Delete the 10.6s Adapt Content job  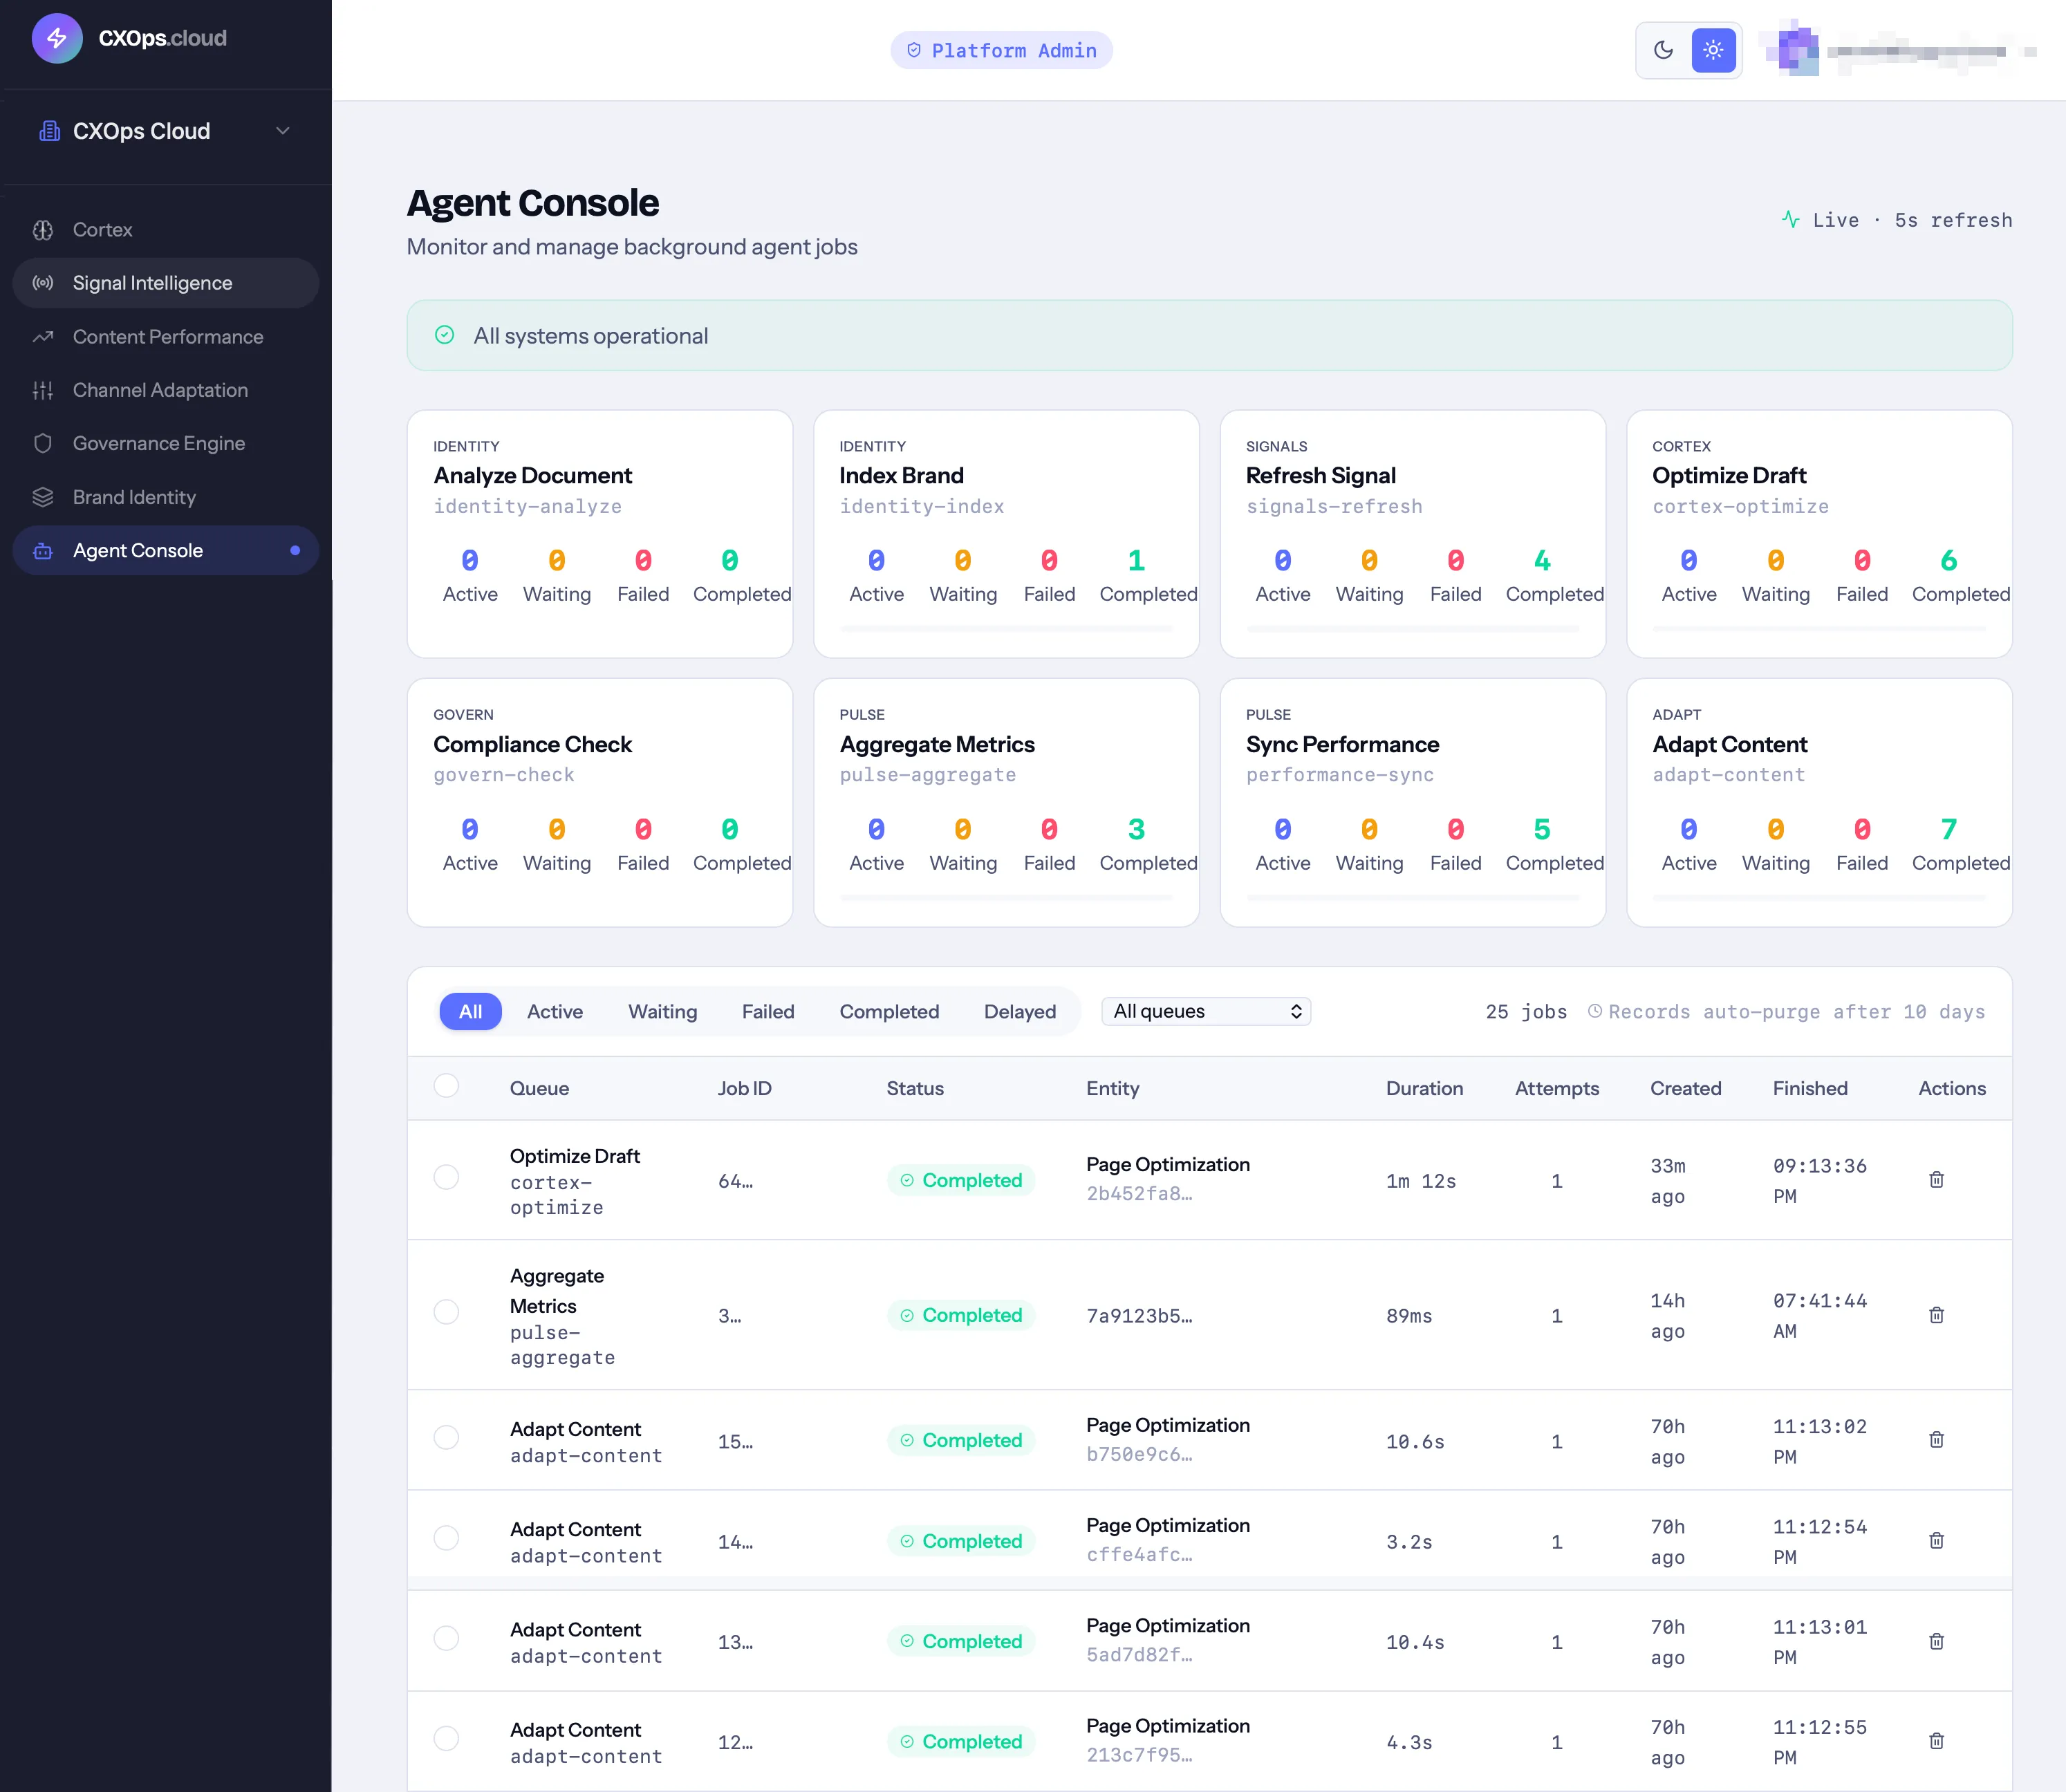point(1936,1440)
